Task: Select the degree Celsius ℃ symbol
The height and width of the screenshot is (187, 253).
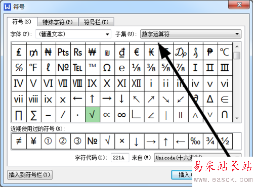Action: pyautogui.click(x=225, y=52)
